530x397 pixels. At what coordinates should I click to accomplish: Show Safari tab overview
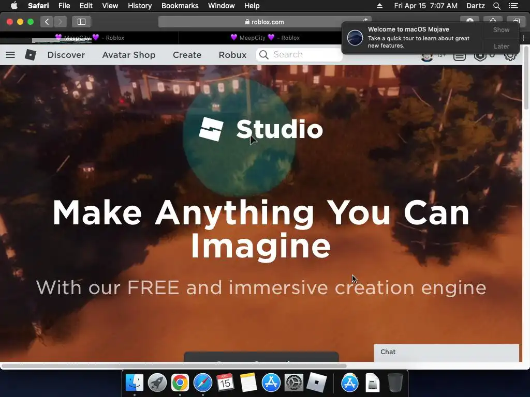[516, 20]
